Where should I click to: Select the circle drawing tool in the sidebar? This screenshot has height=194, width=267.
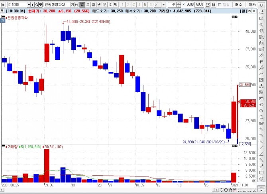261,179
